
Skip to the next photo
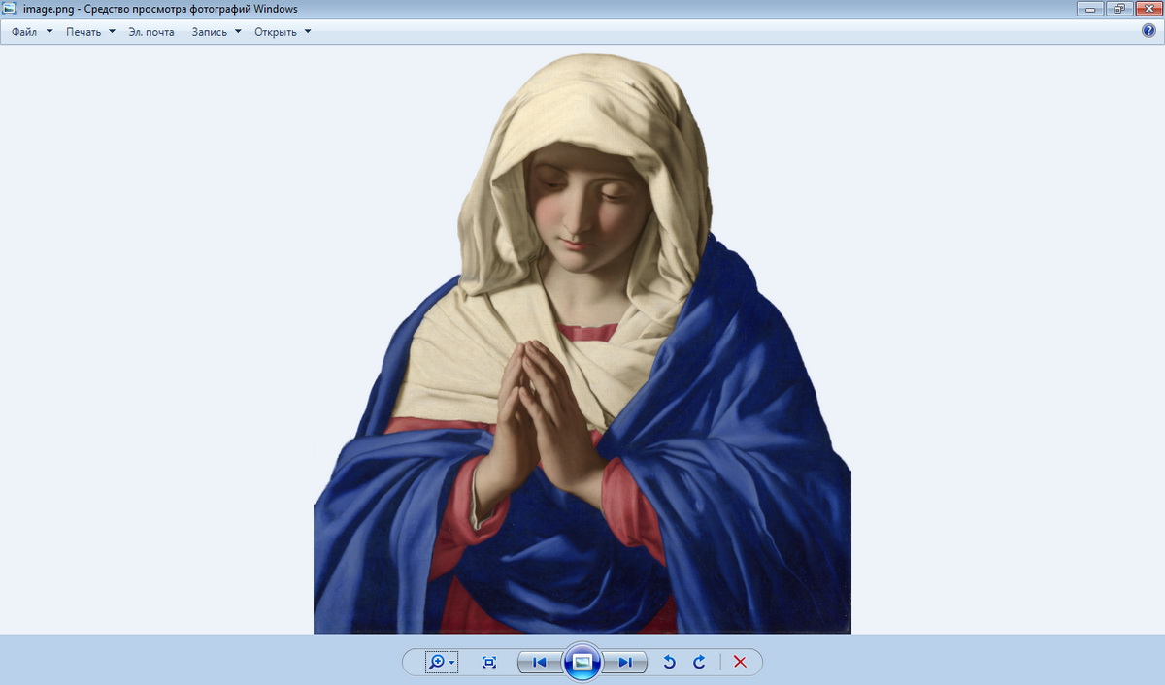pyautogui.click(x=625, y=662)
